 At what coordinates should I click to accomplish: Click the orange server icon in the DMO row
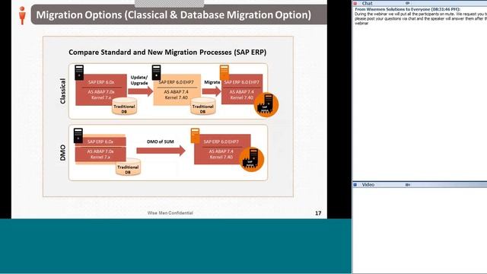(195, 135)
